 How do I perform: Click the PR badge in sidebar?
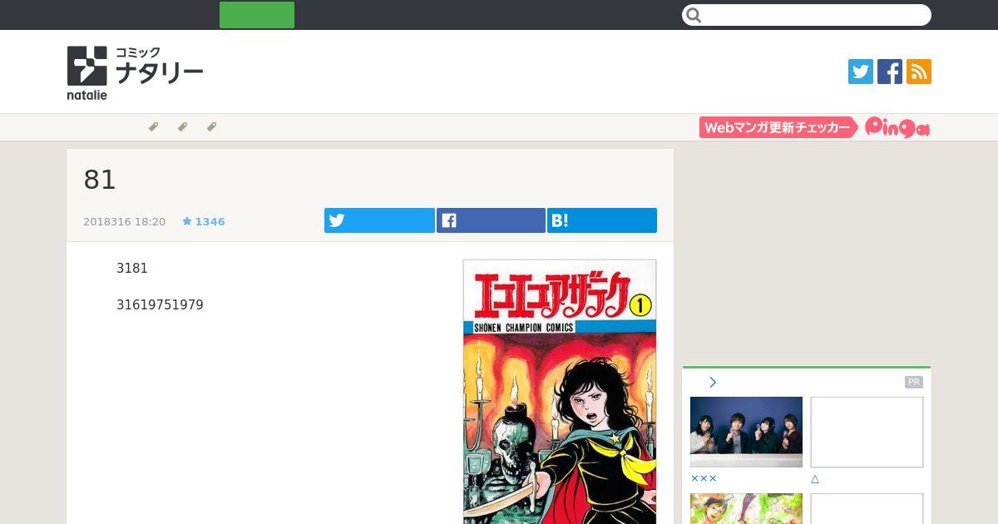click(914, 383)
